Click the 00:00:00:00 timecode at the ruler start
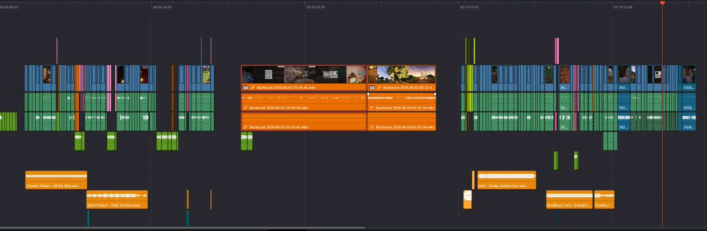The image size is (707, 231). point(9,8)
